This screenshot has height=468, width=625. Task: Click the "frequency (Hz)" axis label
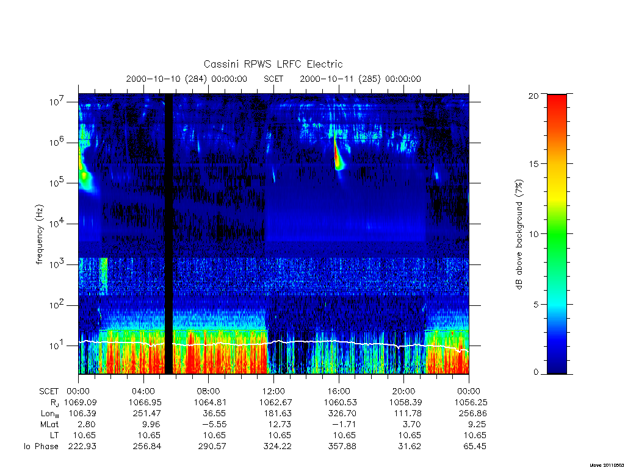point(40,235)
